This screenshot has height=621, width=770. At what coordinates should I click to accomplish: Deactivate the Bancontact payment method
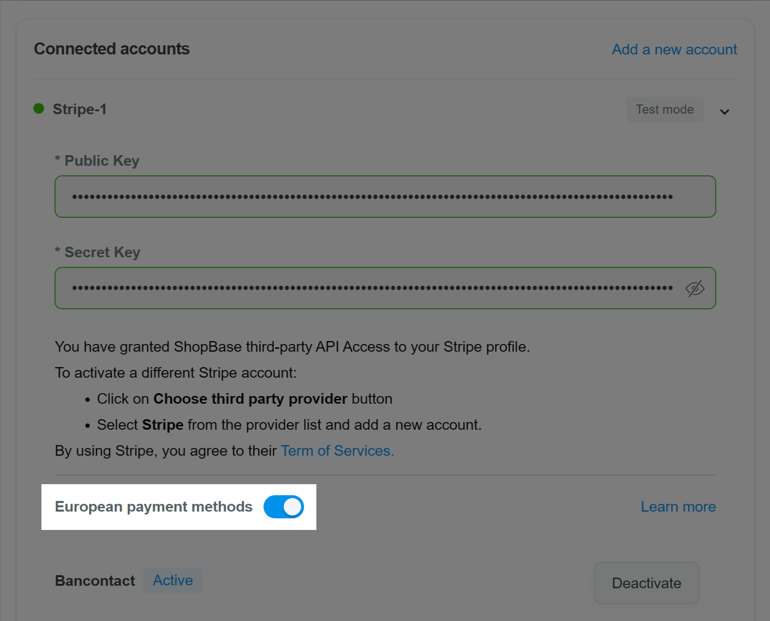coord(646,583)
